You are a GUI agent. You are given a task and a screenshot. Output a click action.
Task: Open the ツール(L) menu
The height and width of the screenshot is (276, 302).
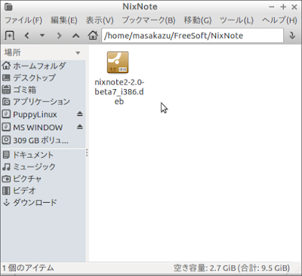tap(236, 20)
